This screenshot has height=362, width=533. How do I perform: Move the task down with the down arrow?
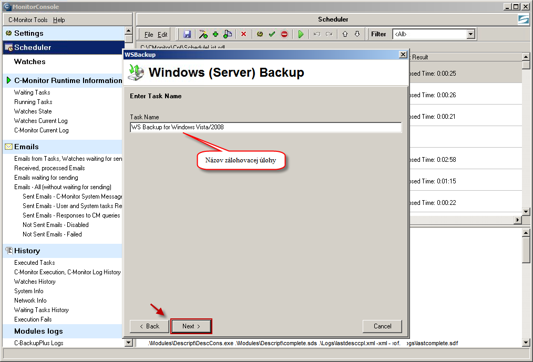(x=357, y=34)
